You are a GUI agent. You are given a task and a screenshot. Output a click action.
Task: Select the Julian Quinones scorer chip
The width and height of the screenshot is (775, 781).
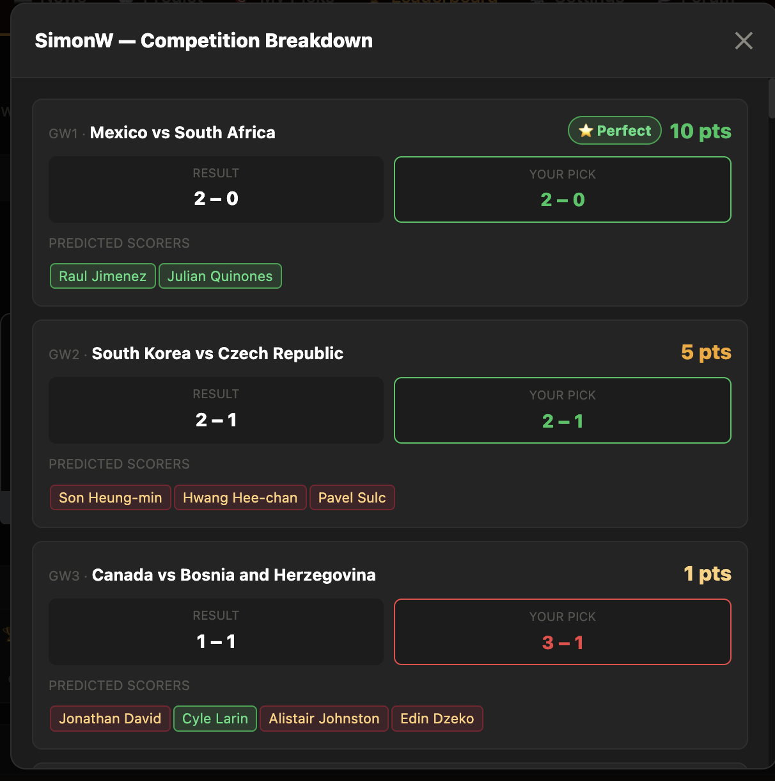pyautogui.click(x=220, y=276)
